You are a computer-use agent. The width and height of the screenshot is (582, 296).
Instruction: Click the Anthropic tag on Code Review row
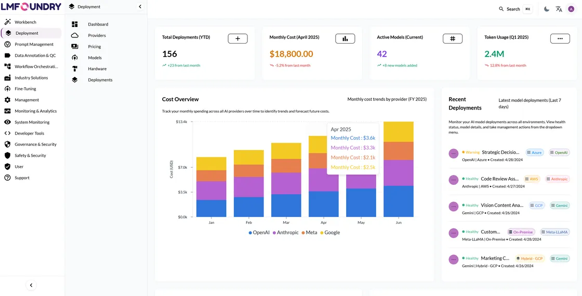[x=558, y=179]
